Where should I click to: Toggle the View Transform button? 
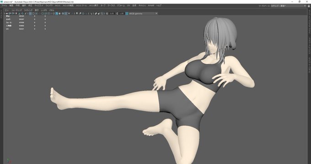[127, 13]
